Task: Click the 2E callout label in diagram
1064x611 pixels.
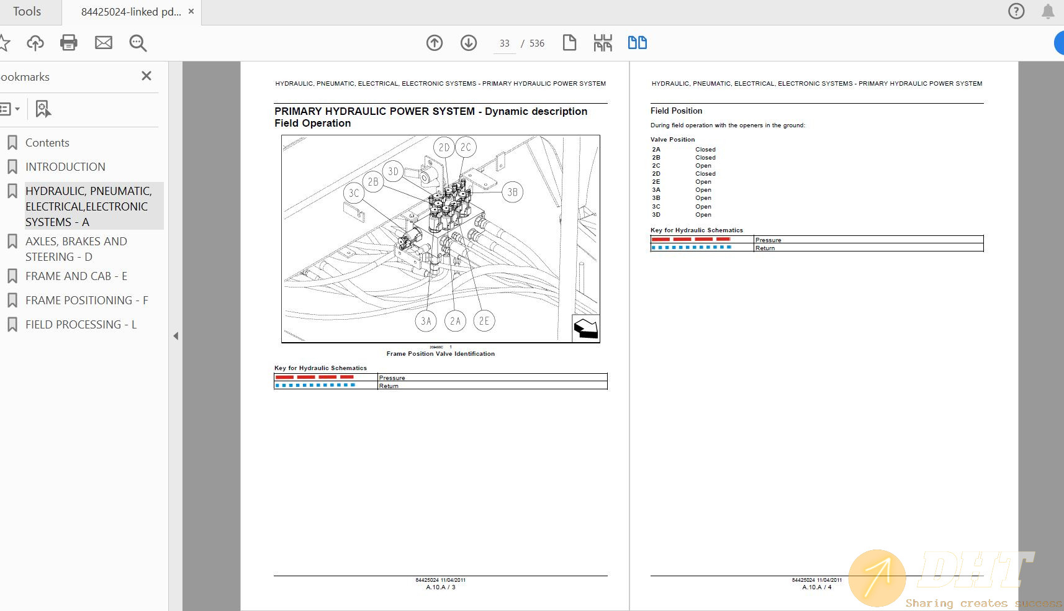Action: point(484,321)
